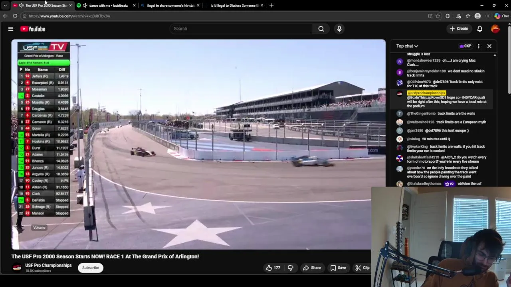Open the media control music icon
The width and height of the screenshot is (511, 287).
[458, 16]
